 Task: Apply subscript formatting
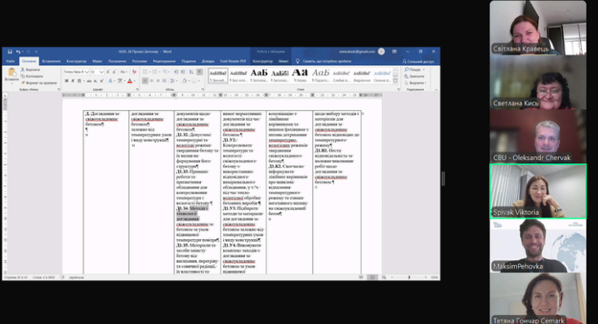(96, 81)
